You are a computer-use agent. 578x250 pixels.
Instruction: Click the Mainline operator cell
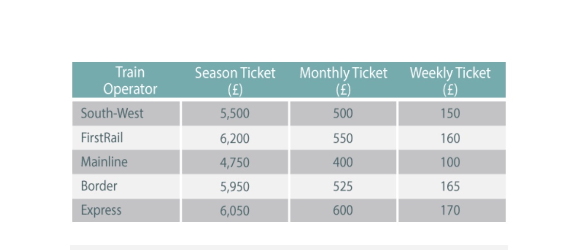126,162
